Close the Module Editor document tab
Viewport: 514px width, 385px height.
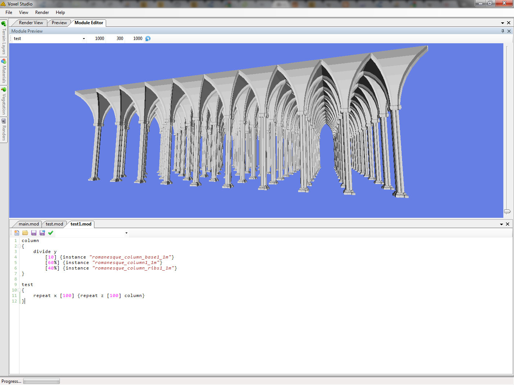point(508,23)
